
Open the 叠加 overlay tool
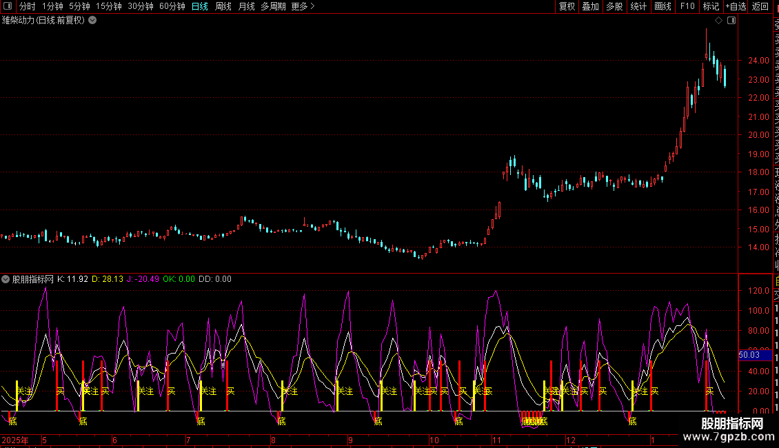pyautogui.click(x=590, y=6)
